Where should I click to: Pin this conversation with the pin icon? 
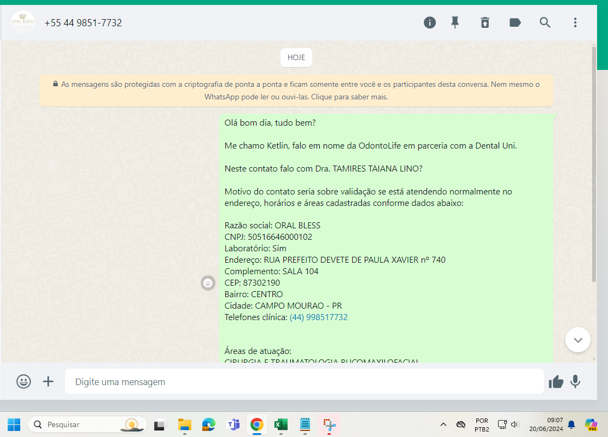455,22
